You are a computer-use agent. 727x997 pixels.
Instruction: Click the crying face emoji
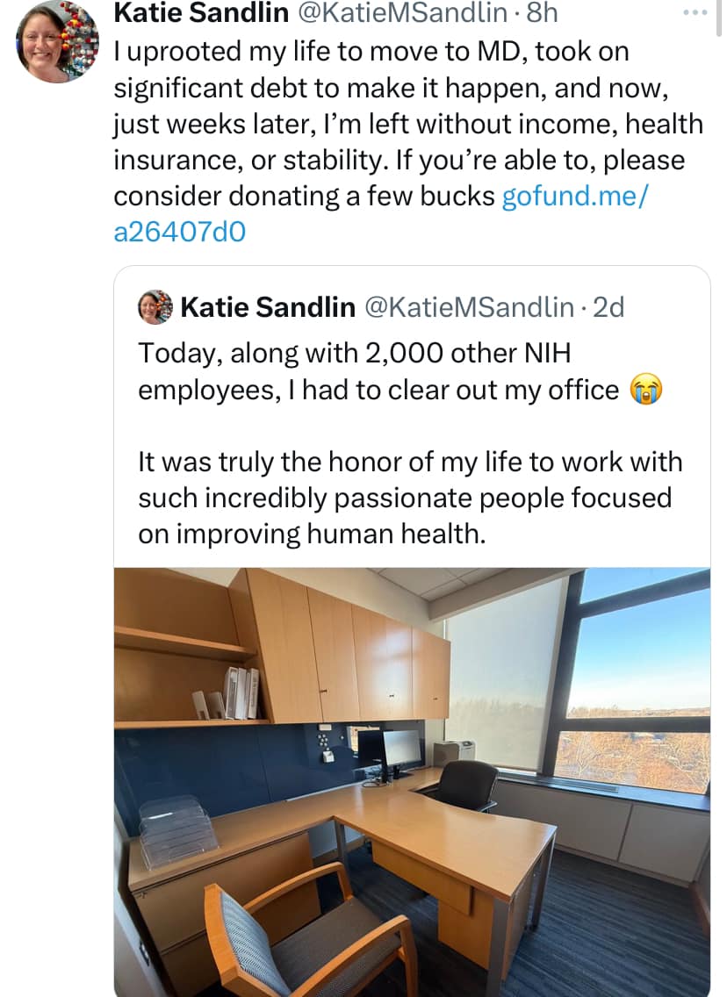coord(644,390)
